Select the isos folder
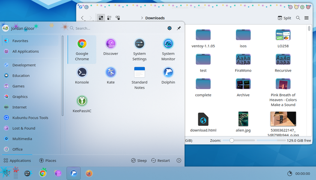This screenshot has width=316, height=180. [243, 38]
